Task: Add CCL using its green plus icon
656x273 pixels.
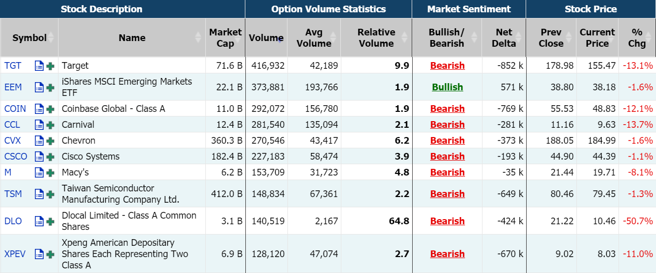Action: (x=50, y=125)
